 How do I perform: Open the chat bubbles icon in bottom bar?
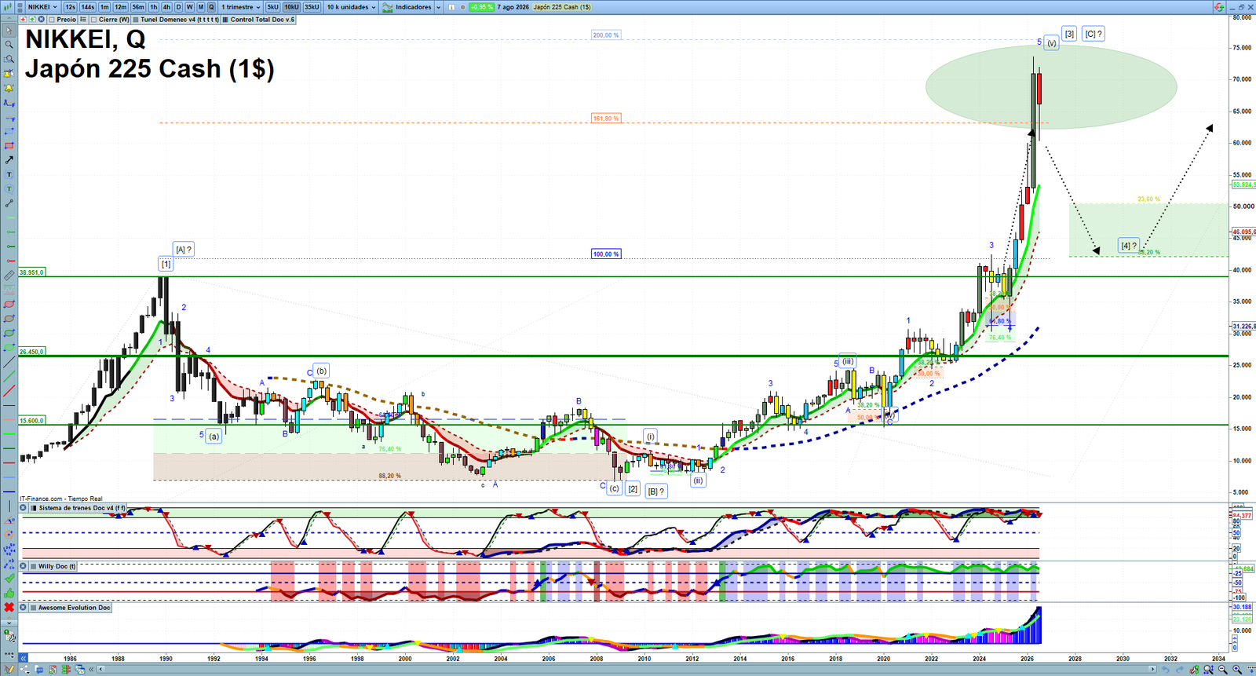38,670
